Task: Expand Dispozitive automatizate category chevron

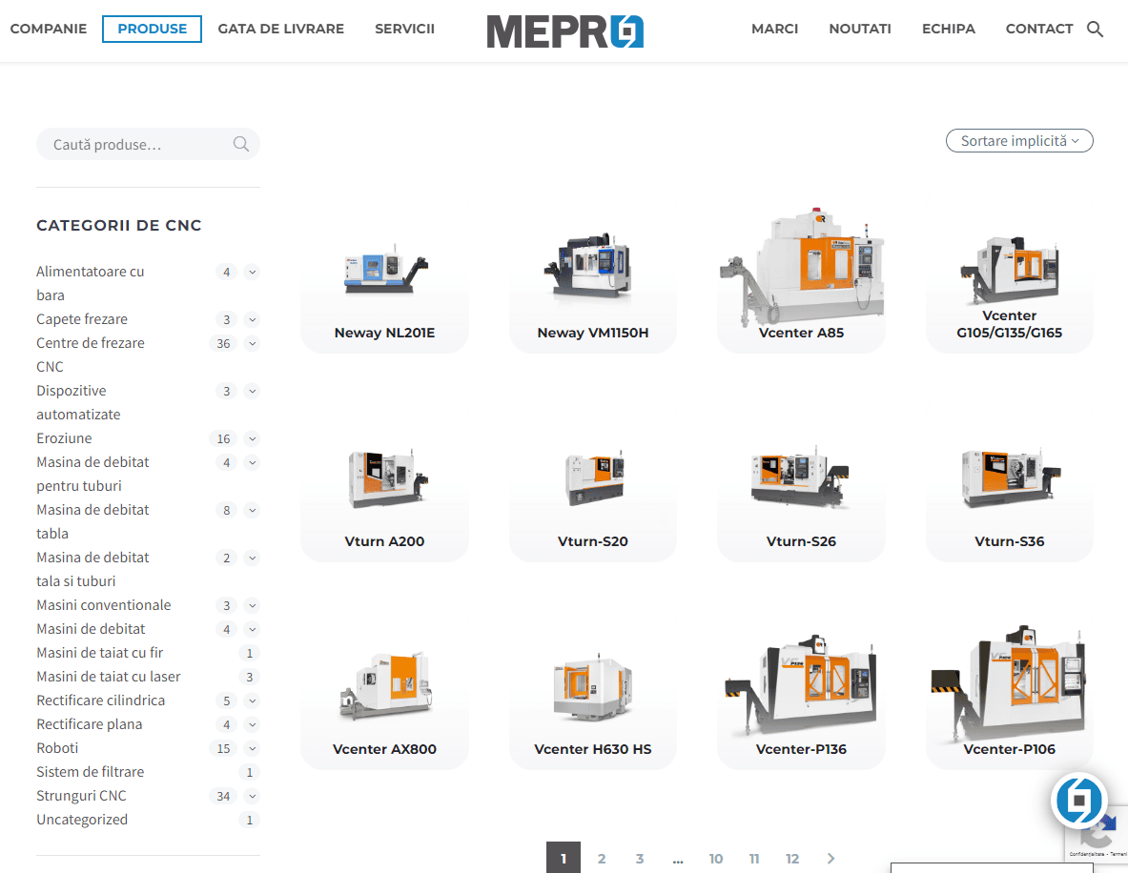Action: [252, 391]
